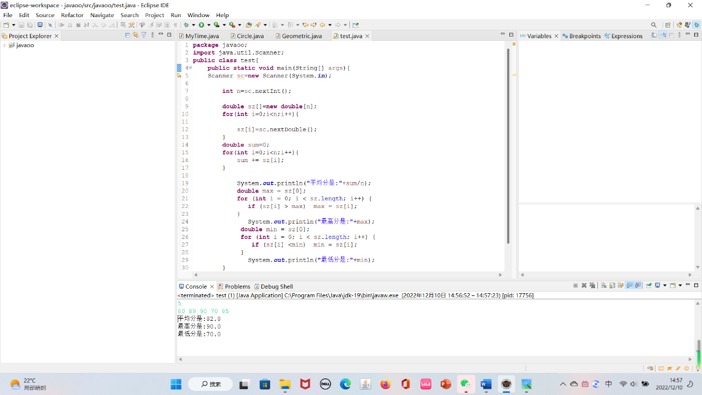Switch to the Breakpoints tab
Viewport: 702px width, 395px height.
click(585, 36)
